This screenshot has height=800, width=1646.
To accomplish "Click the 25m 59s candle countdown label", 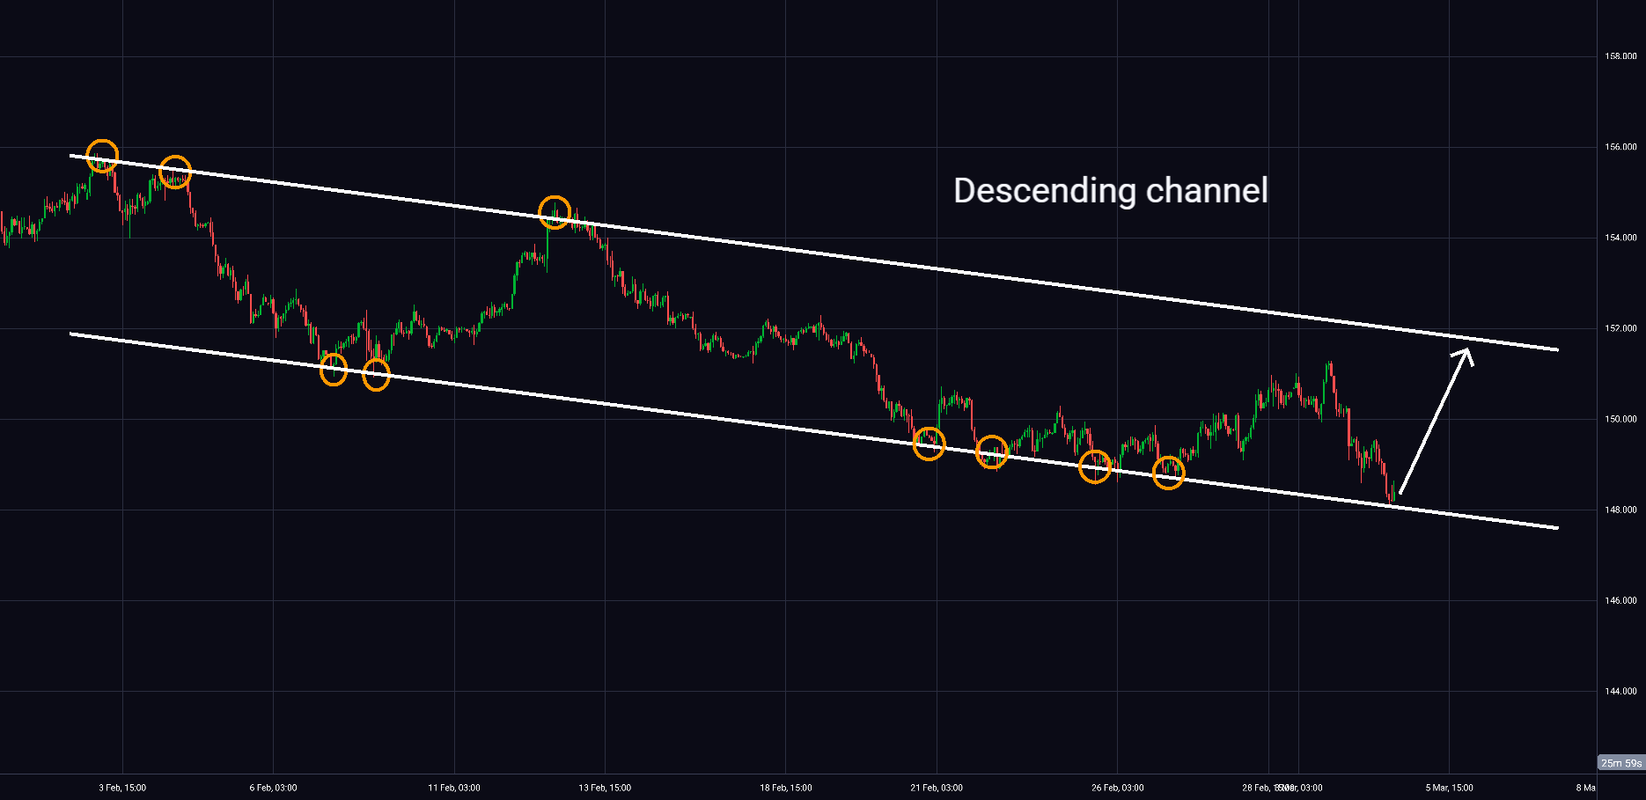I will pyautogui.click(x=1621, y=763).
